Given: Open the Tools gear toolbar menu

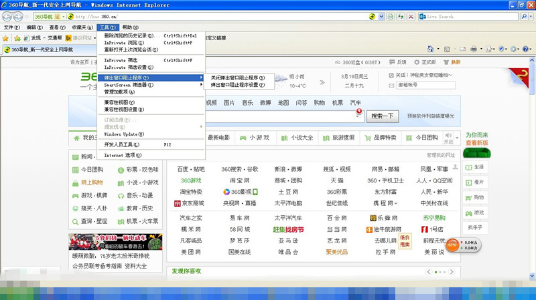Looking at the screenshot, I should 513,49.
